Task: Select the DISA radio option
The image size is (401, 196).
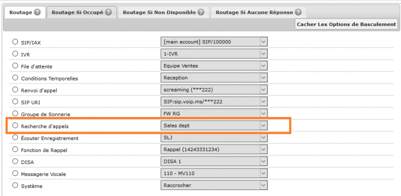Action: 16,161
